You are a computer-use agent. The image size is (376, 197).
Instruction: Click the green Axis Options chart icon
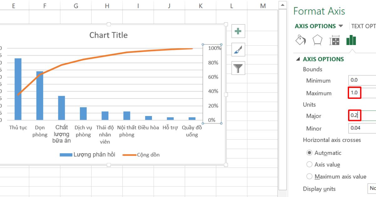[x=351, y=40]
